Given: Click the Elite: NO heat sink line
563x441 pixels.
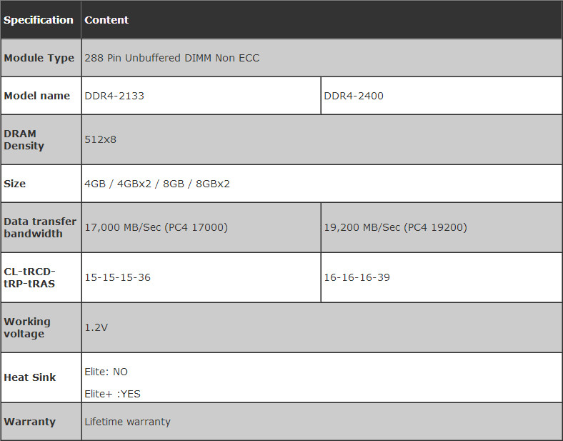Looking at the screenshot, I should (x=106, y=372).
